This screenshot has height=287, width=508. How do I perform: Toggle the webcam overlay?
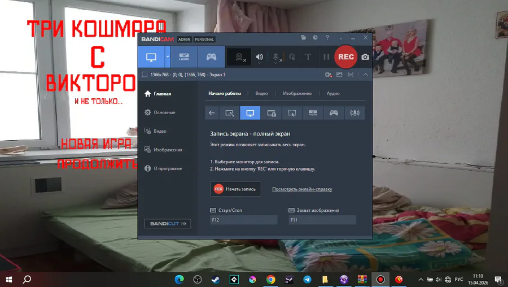(x=239, y=57)
